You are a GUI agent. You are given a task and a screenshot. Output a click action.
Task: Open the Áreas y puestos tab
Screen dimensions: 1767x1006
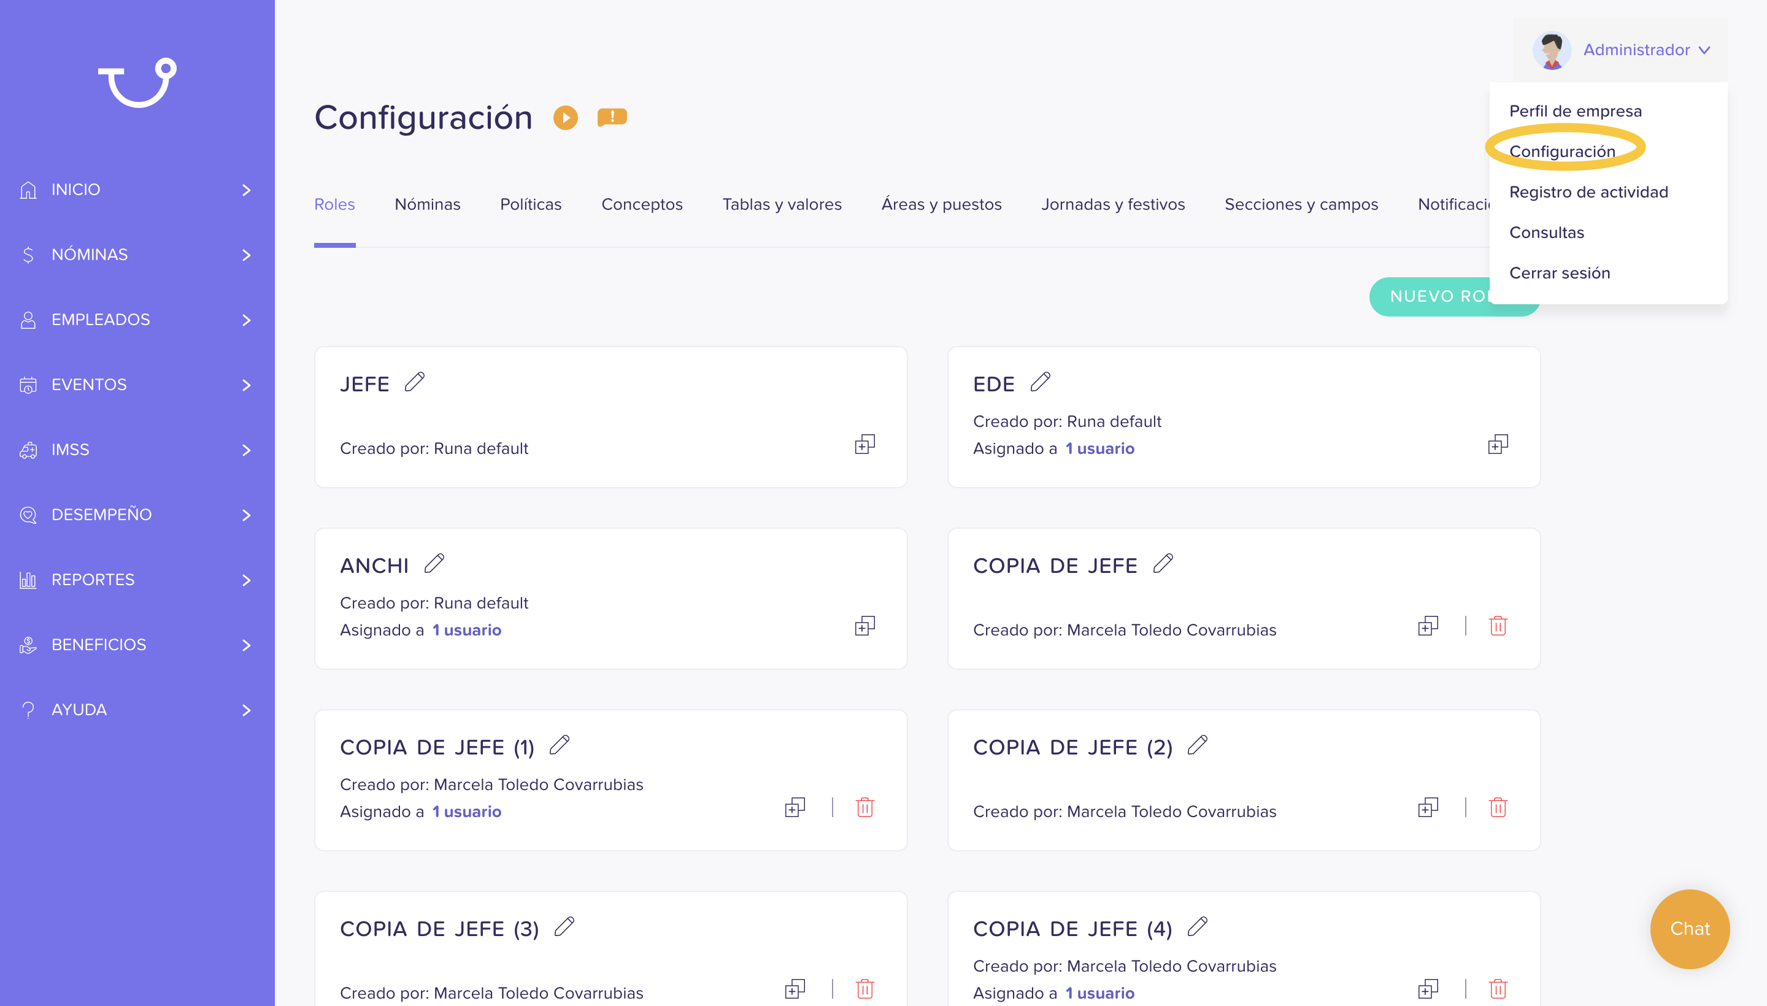tap(941, 204)
